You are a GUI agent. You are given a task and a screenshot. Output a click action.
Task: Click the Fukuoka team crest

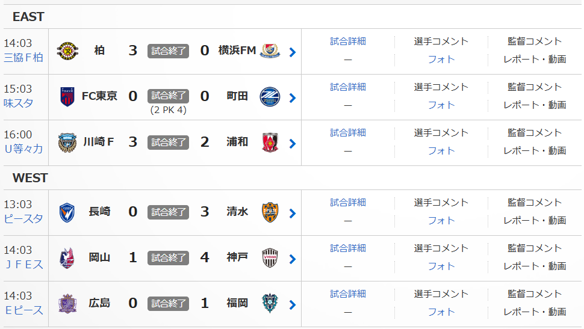[x=270, y=304]
